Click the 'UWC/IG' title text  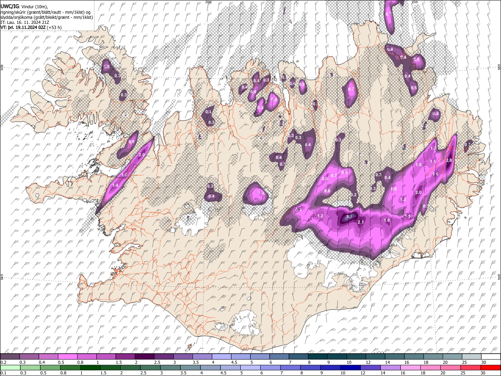click(x=9, y=6)
